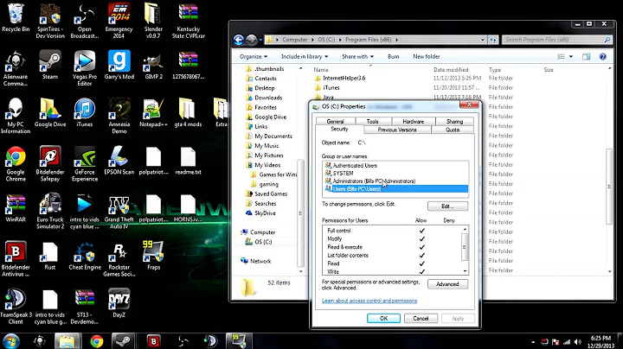The width and height of the screenshot is (623, 349).
Task: Switch to the Previous Versions tab
Action: [x=397, y=130]
